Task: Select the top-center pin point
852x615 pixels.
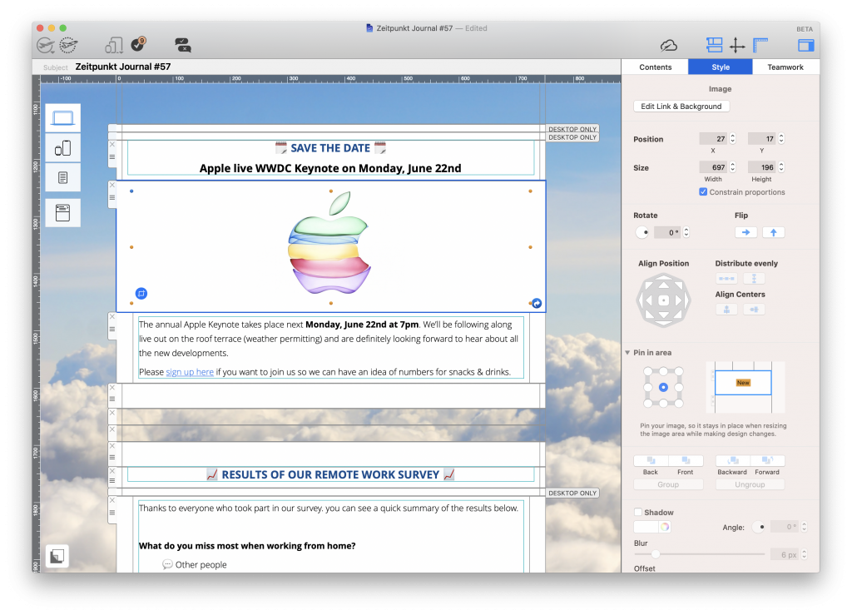Action: click(x=663, y=372)
